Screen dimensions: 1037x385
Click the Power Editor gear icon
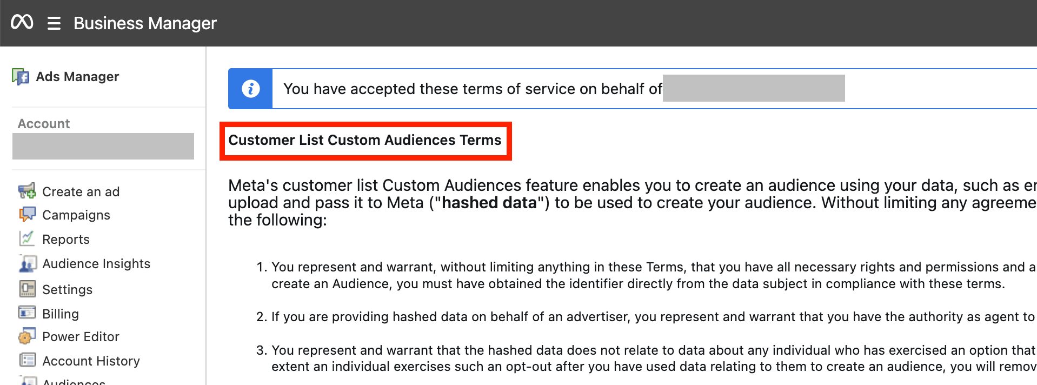pos(26,336)
